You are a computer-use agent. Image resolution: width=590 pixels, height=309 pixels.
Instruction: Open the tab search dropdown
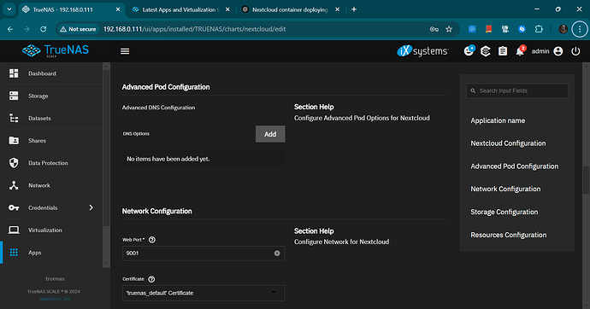pyautogui.click(x=9, y=9)
